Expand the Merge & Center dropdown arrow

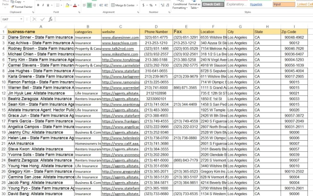[x=137, y=5]
